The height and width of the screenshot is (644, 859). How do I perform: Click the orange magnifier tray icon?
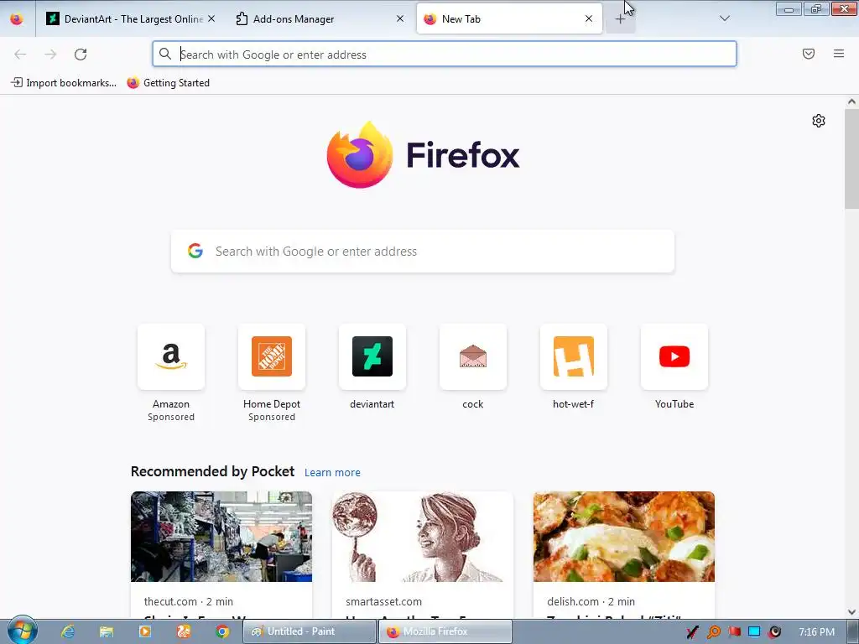(x=713, y=632)
